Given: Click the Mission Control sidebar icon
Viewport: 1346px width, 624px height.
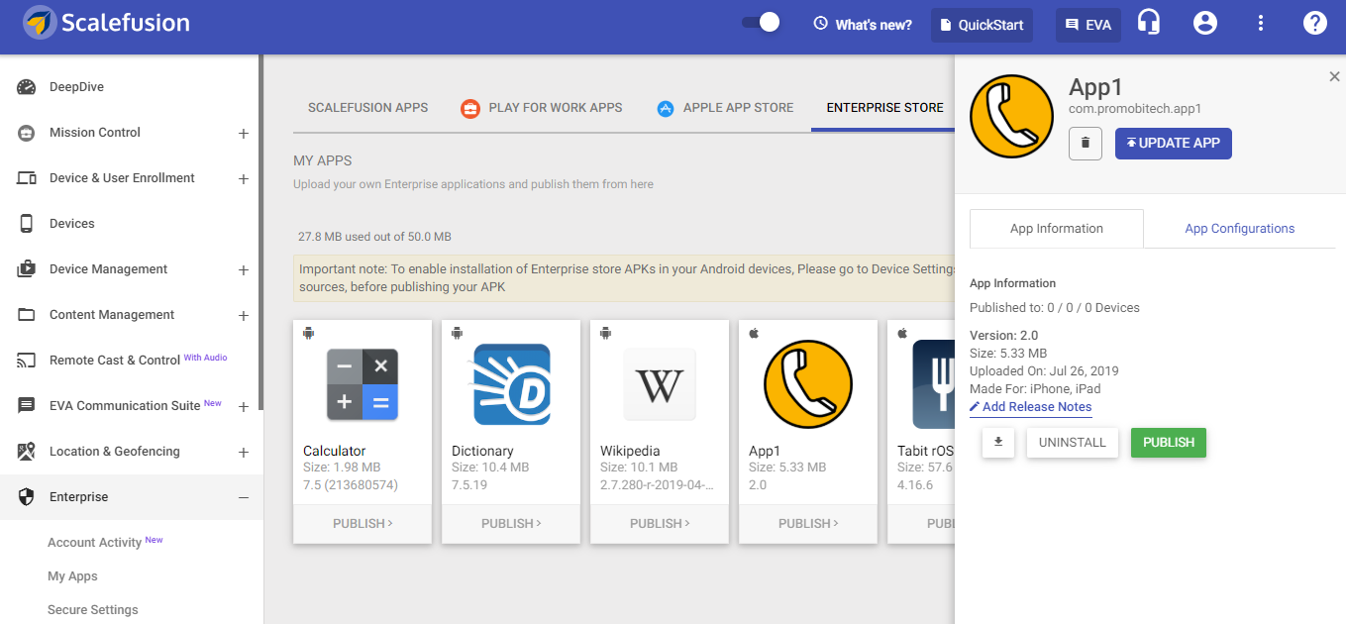Looking at the screenshot, I should [x=27, y=133].
